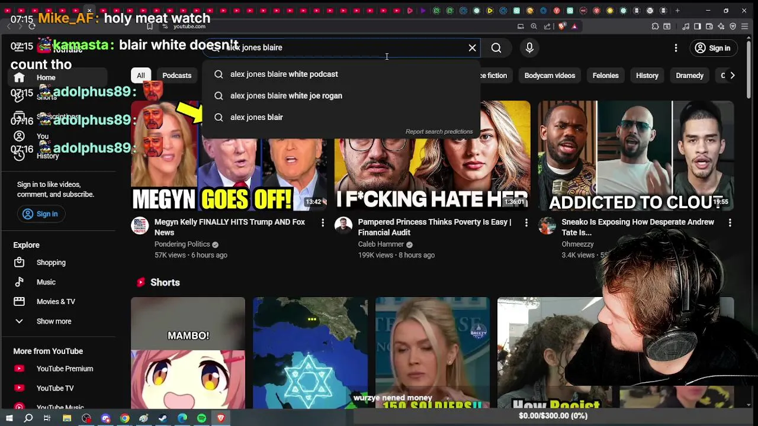Open the map short with star symbol
The width and height of the screenshot is (758, 426).
click(x=310, y=353)
